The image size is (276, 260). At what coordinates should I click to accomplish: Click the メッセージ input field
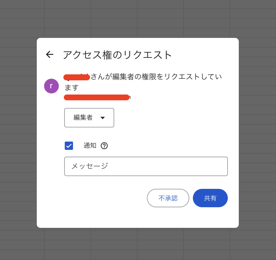pos(146,166)
